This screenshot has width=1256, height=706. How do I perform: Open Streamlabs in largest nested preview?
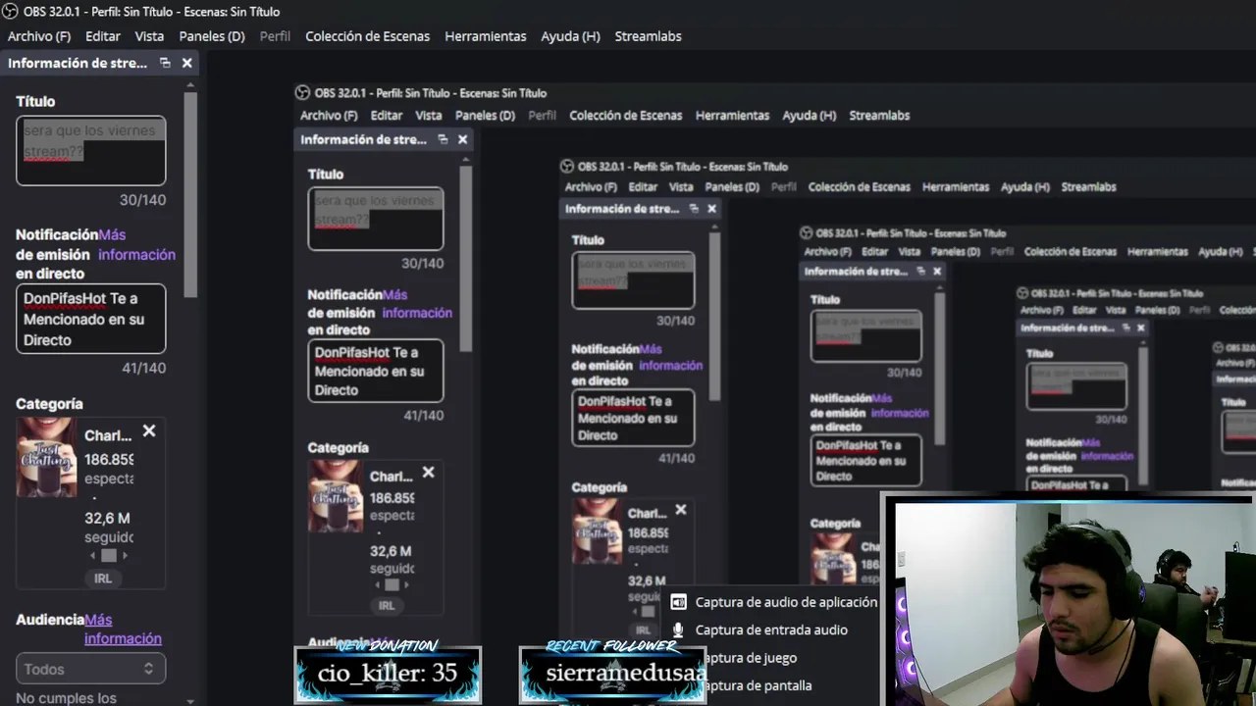[x=879, y=116]
